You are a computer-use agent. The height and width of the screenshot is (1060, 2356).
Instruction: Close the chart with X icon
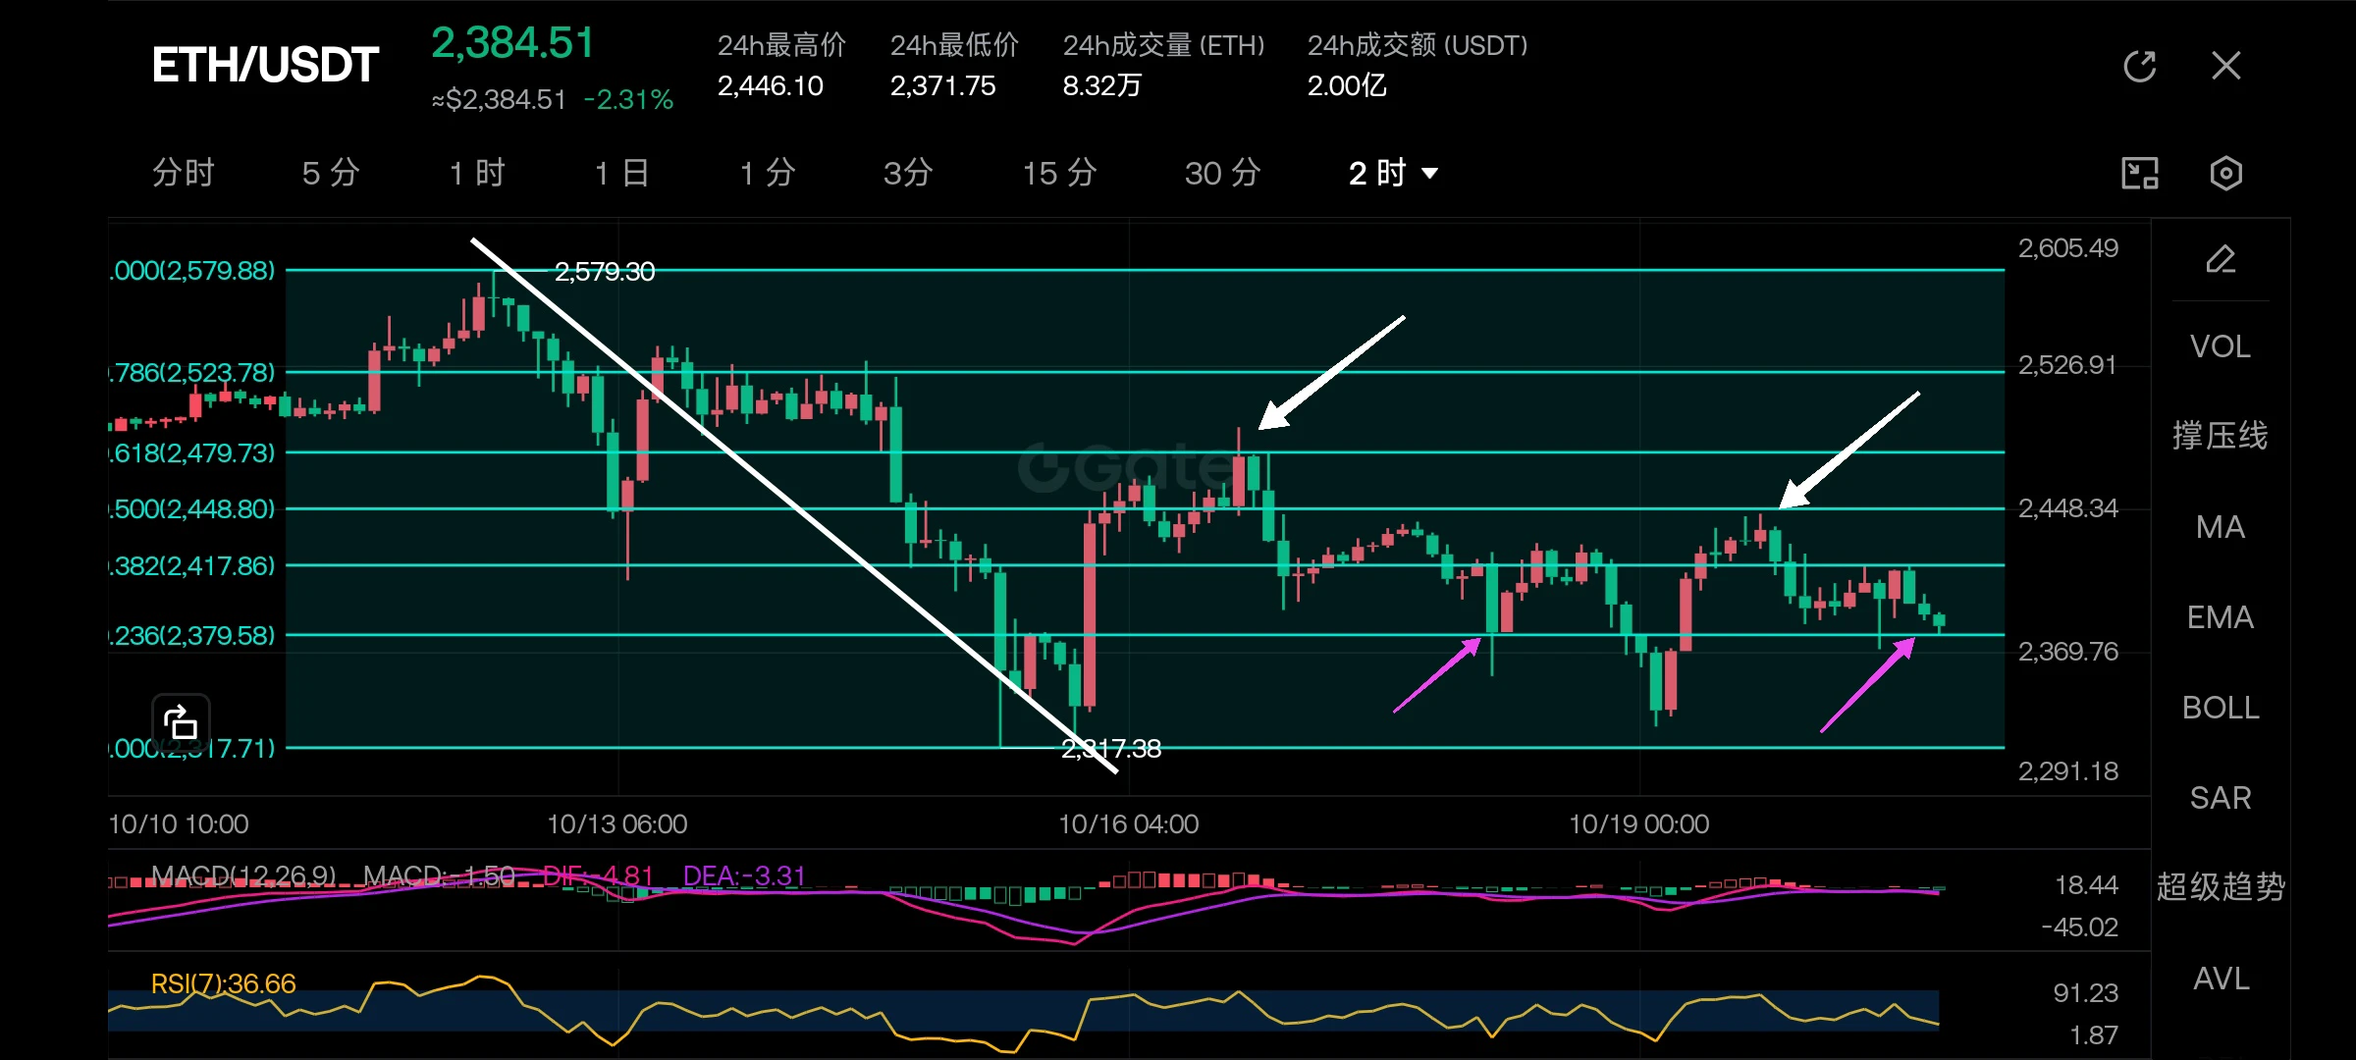(2226, 66)
